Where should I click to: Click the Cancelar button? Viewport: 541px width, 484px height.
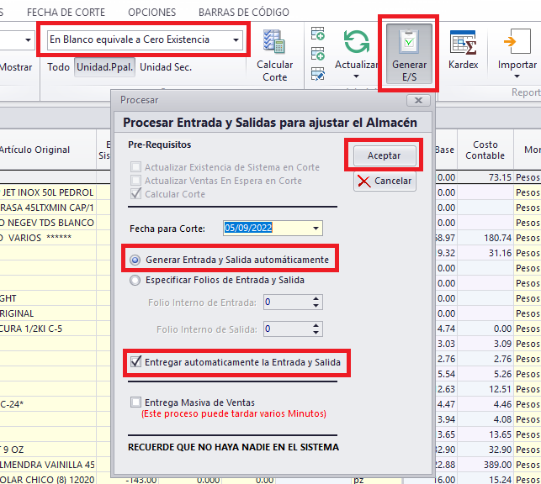pos(385,181)
